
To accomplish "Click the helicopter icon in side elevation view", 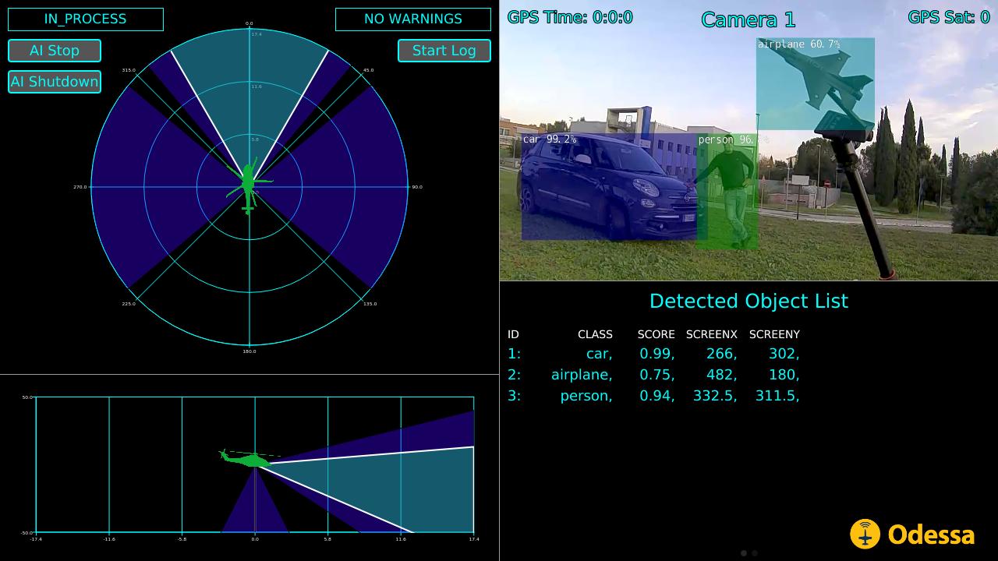I will [x=248, y=459].
